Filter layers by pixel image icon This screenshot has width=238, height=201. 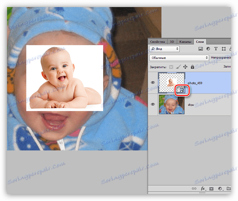point(201,49)
